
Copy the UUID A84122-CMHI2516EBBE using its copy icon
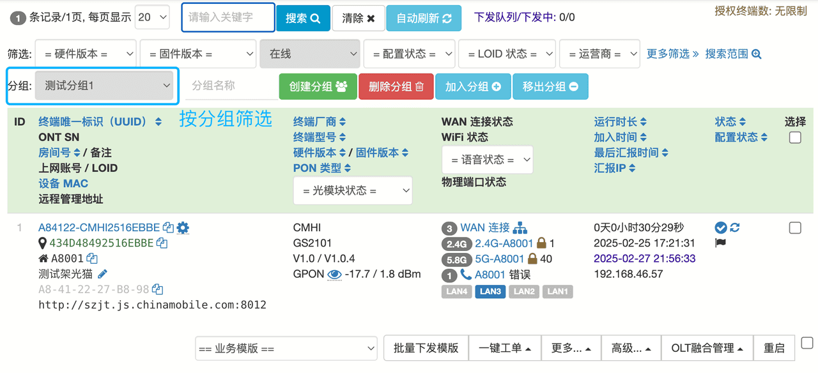coord(168,227)
